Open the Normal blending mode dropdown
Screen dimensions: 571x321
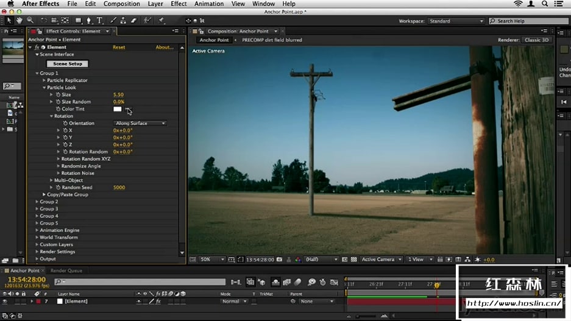tap(234, 302)
